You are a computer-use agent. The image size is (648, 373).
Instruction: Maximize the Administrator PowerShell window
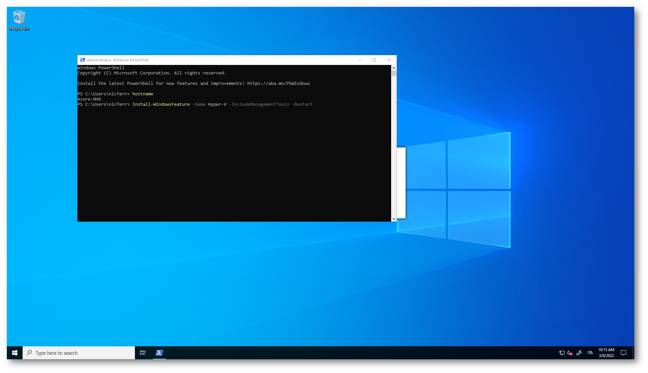(374, 60)
